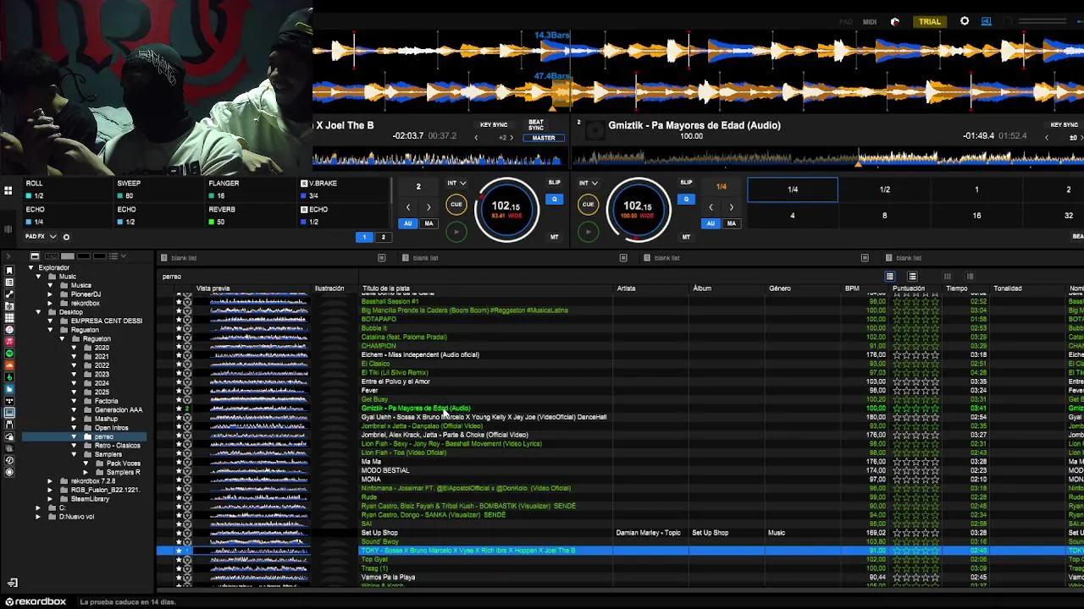The image size is (1084, 609).
Task: Halve deck 2 loop with left arrow
Action: tap(711, 207)
